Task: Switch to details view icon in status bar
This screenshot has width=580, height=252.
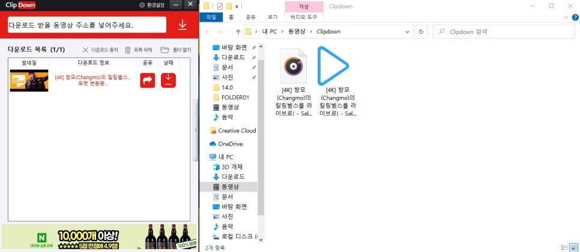Action: [564, 248]
